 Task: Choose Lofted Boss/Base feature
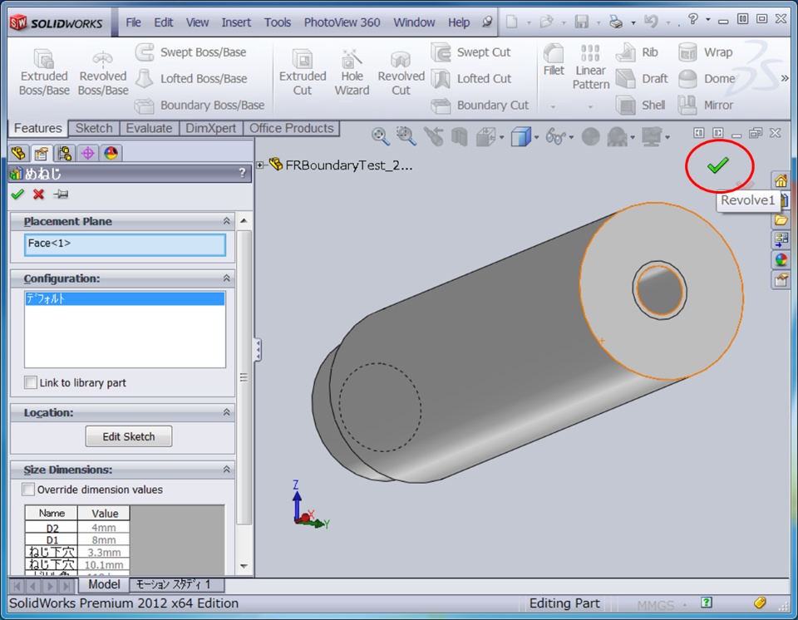[191, 78]
